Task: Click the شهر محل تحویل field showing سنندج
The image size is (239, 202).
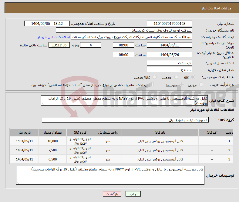Action: click(169, 69)
